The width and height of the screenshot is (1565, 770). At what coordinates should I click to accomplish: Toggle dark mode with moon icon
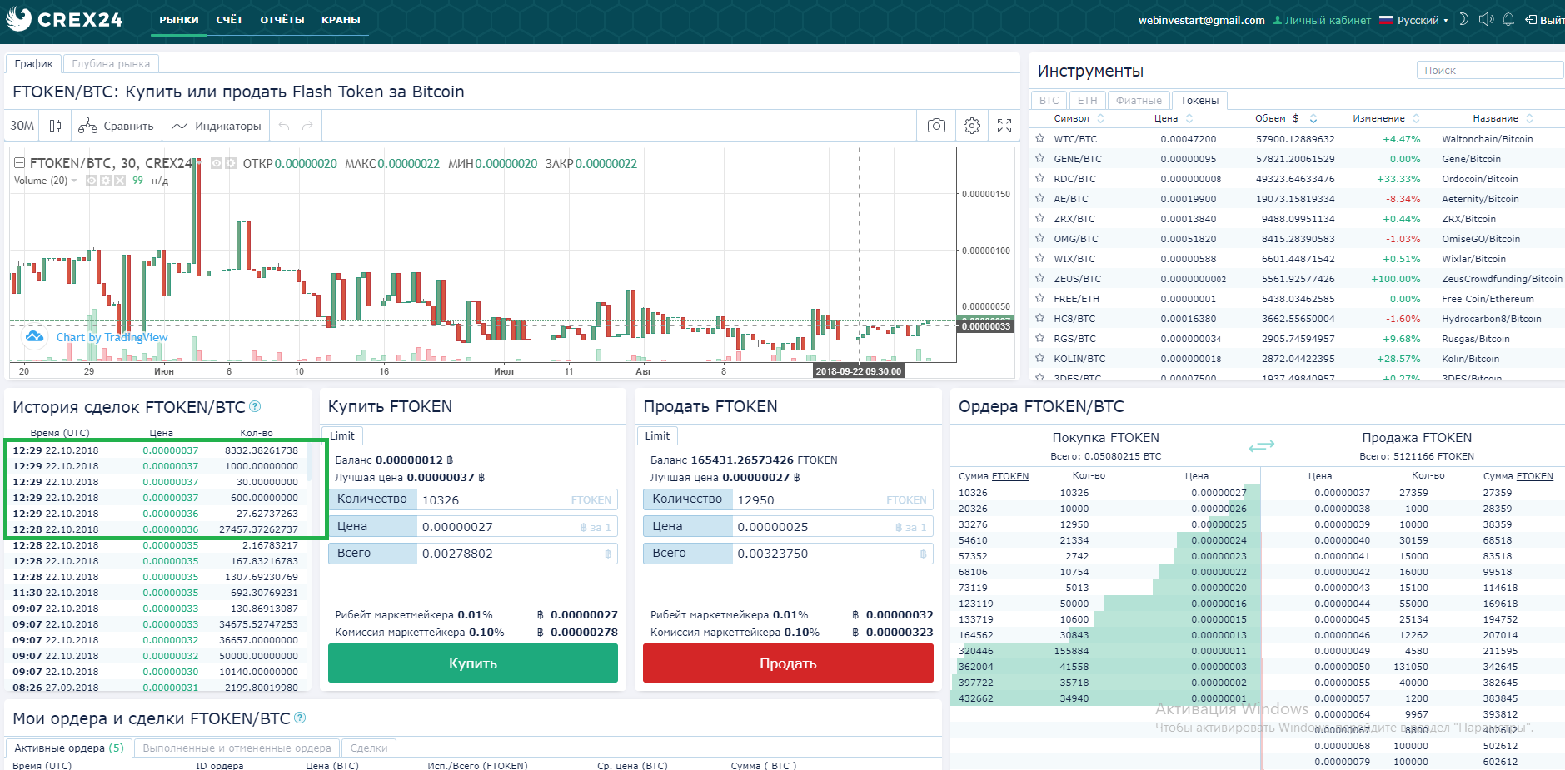point(1463,19)
